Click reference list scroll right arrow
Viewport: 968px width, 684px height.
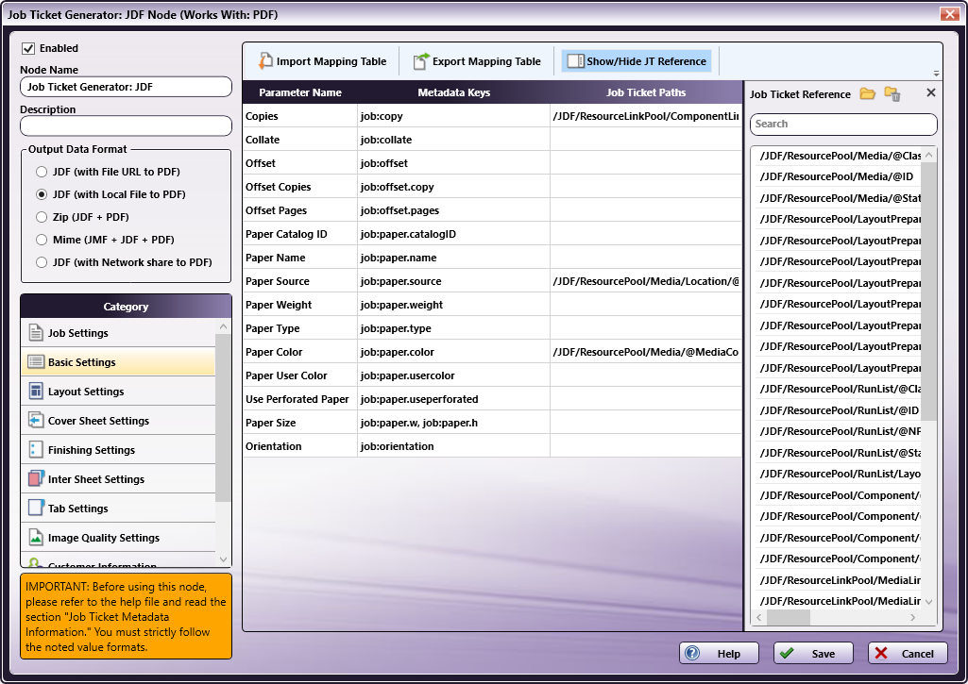point(913,617)
